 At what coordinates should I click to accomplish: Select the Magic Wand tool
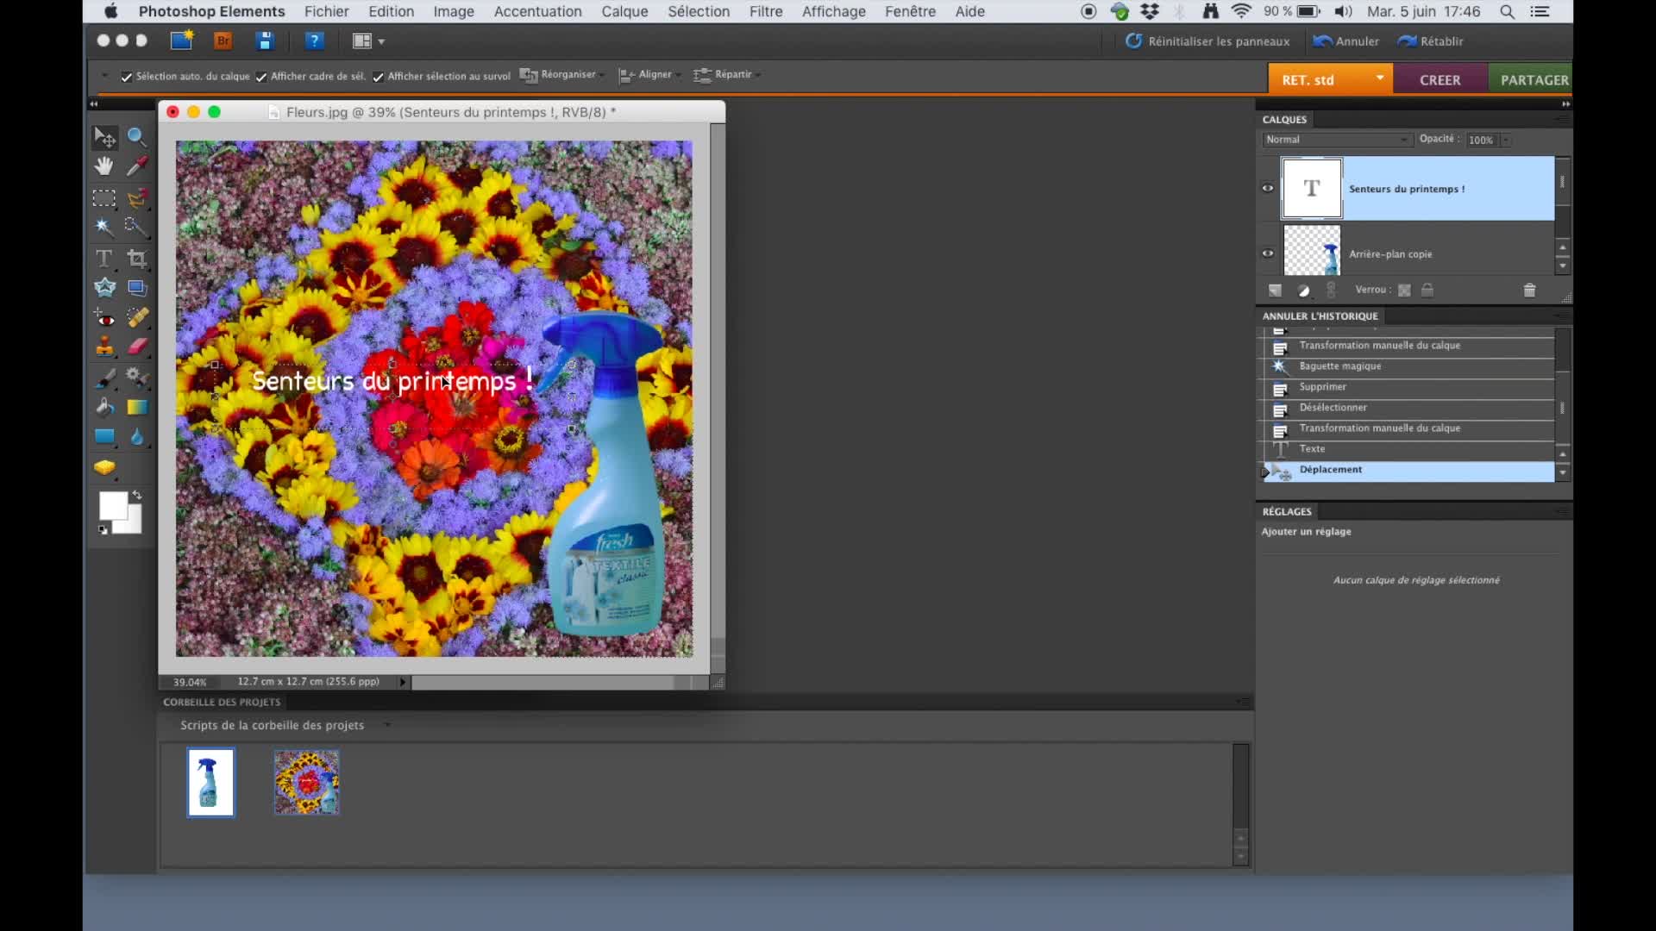(104, 227)
